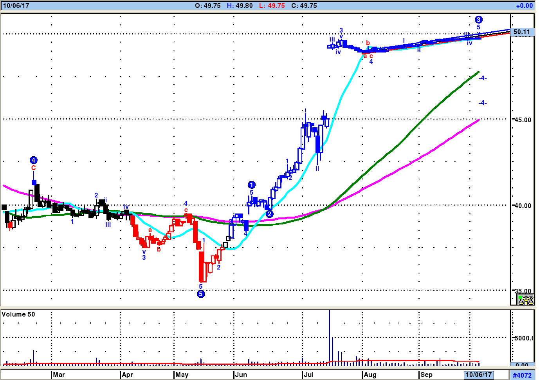
Task: Select the Mar label on the time axis
Action: click(59, 375)
